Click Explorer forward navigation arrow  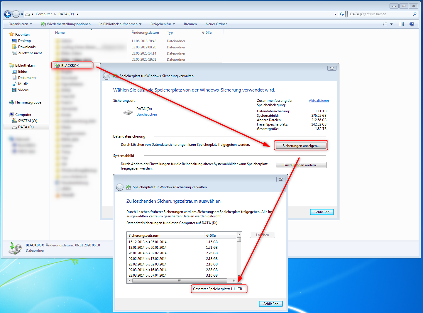tap(16, 14)
